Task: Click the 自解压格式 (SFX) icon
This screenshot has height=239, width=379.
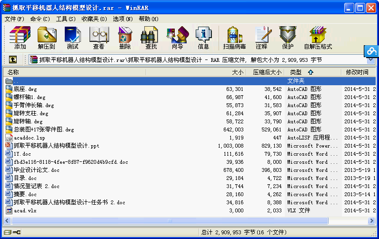Action: point(318,38)
